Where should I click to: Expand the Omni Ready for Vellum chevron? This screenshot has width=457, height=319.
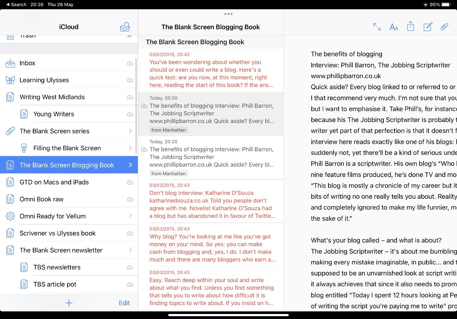click(130, 216)
